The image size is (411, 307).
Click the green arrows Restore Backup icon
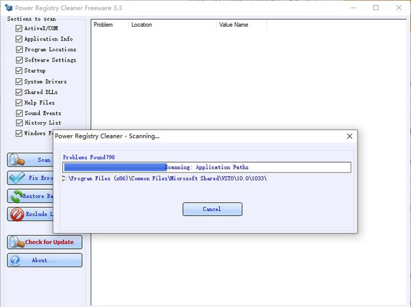tap(16, 196)
